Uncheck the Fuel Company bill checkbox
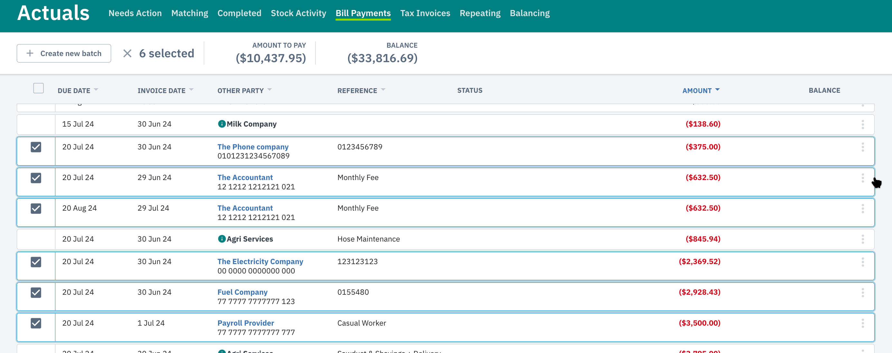The width and height of the screenshot is (892, 353). (36, 292)
